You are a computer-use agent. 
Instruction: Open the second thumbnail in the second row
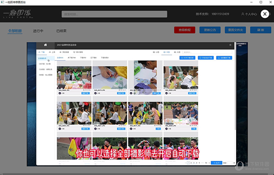110,113
